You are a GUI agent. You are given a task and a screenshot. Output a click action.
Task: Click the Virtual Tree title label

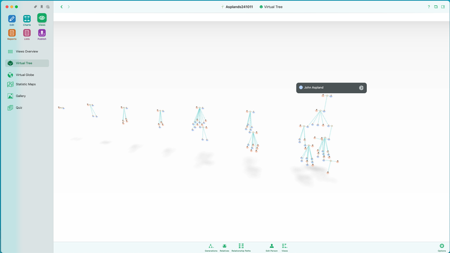click(273, 7)
